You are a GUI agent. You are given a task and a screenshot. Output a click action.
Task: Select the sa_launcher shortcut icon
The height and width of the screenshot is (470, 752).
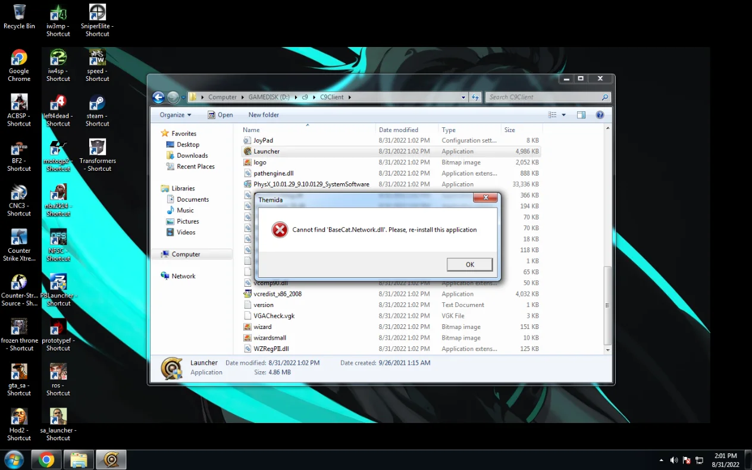pyautogui.click(x=58, y=425)
